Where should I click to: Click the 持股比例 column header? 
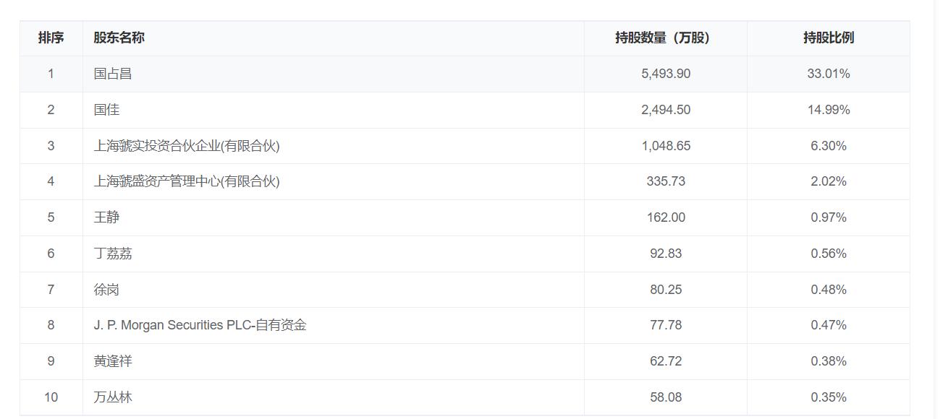(829, 38)
